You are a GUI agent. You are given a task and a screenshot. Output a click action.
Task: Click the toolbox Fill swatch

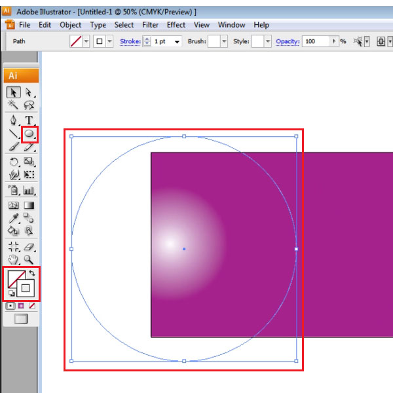(13, 276)
